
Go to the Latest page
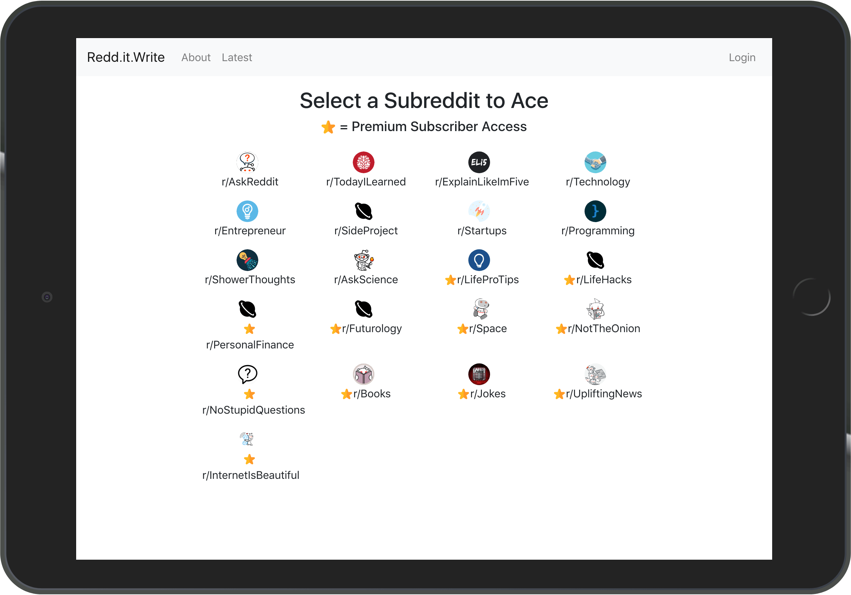237,57
